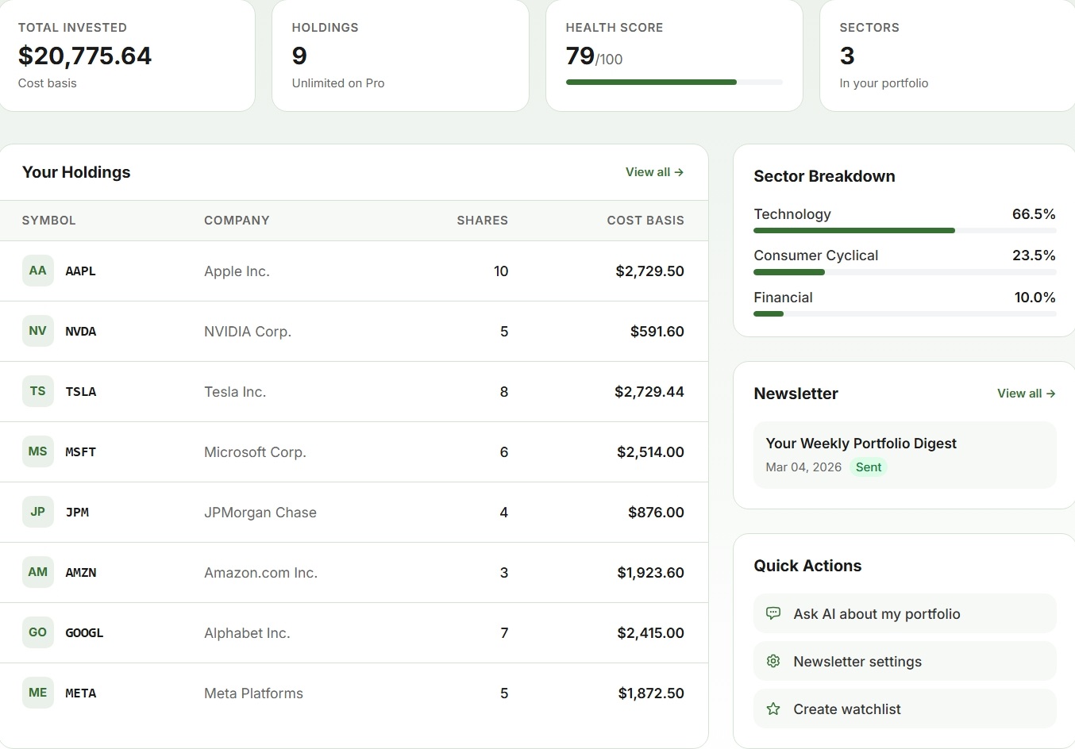Click the JPMorgan Chase company name
The image size is (1075, 749).
(260, 513)
